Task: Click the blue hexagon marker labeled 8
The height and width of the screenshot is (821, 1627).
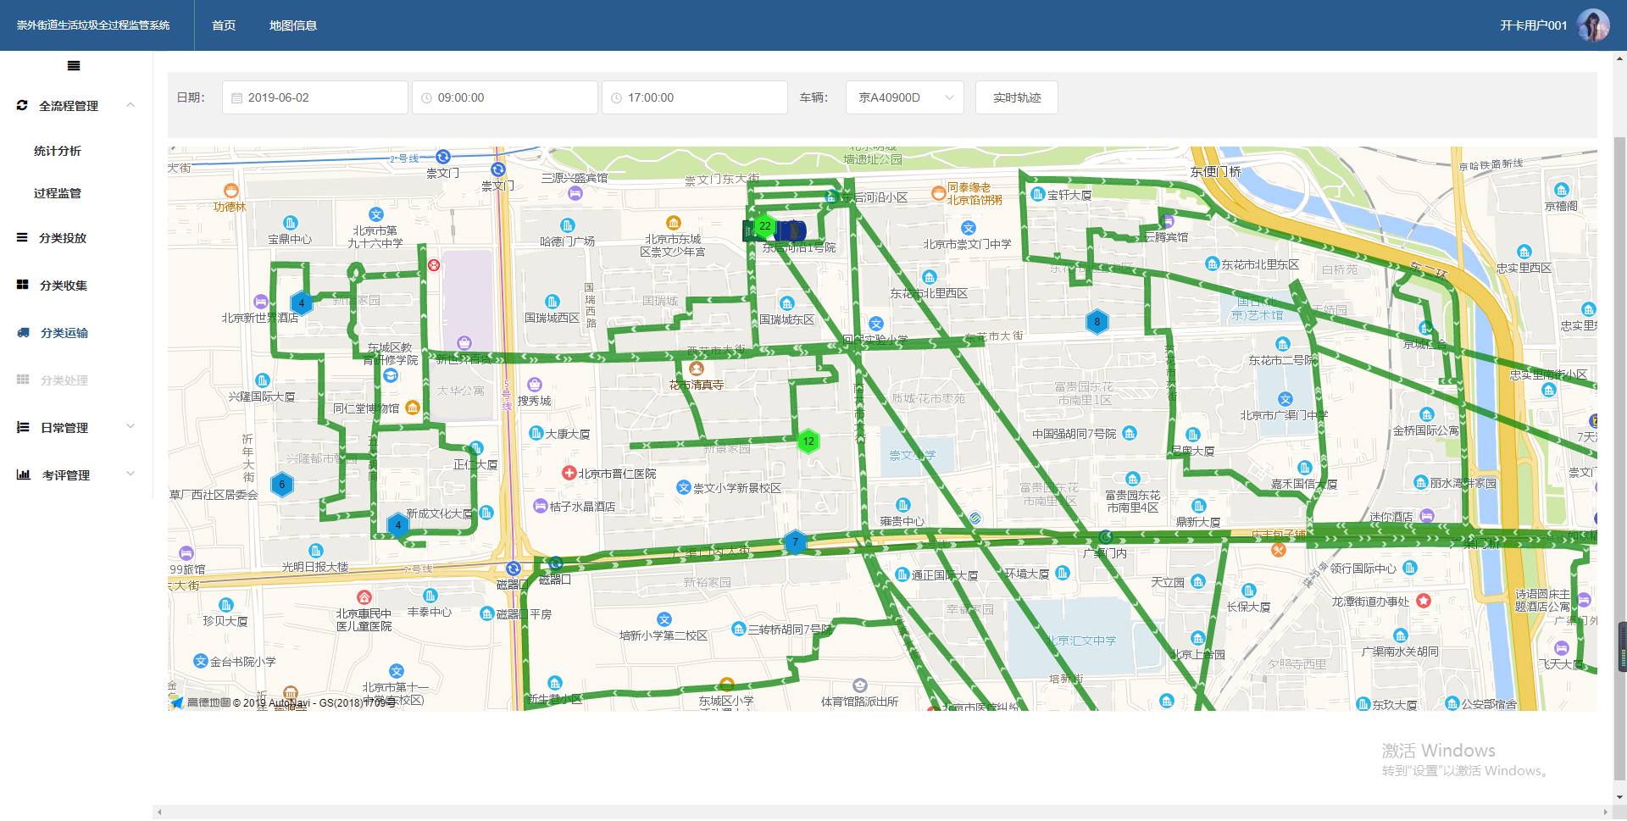Action: [x=1097, y=322]
